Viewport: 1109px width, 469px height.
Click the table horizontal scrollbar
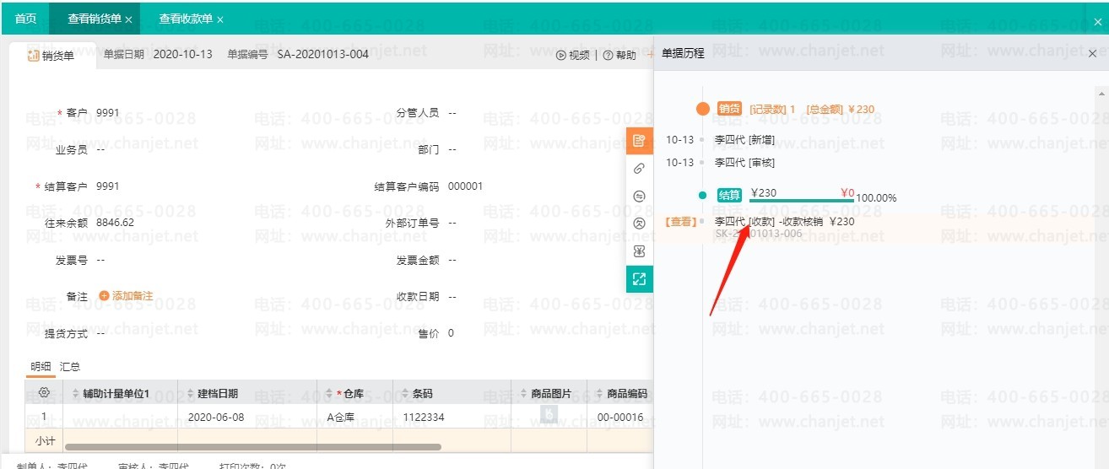253,447
